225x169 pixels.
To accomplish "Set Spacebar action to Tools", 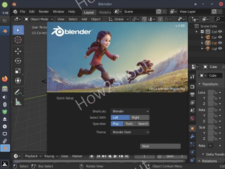I will 129,124.
